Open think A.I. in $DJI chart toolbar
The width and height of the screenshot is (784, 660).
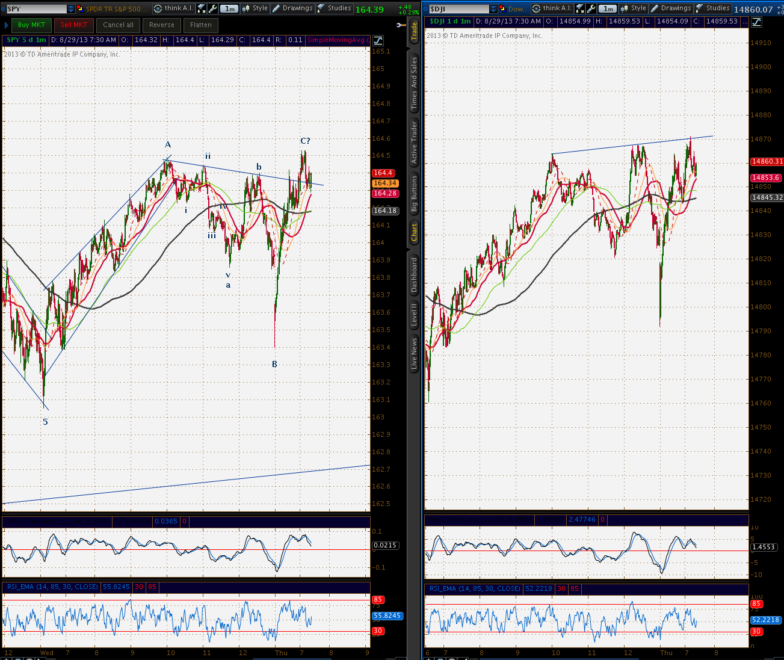click(x=552, y=8)
